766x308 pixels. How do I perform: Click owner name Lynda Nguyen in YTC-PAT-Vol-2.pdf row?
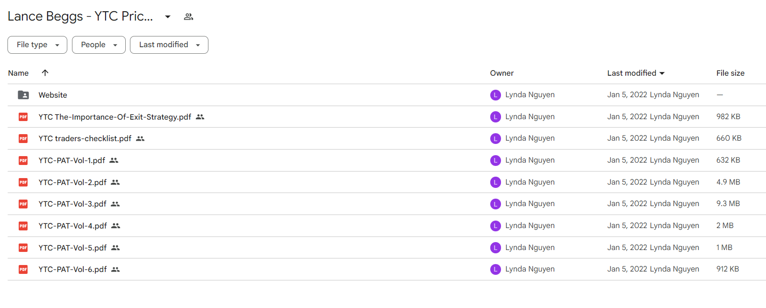[530, 182]
